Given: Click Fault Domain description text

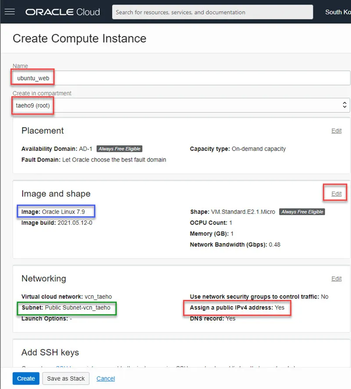Looking at the screenshot, I should (x=94, y=160).
